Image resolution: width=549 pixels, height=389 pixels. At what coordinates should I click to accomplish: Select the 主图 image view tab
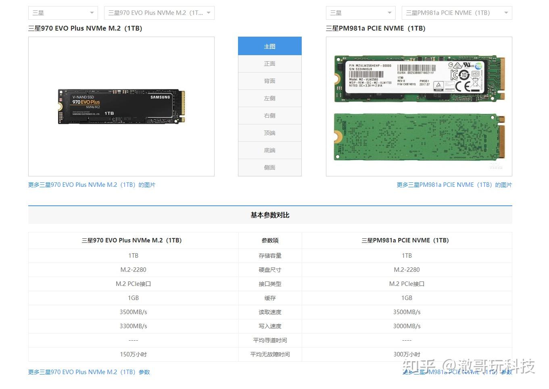point(269,46)
